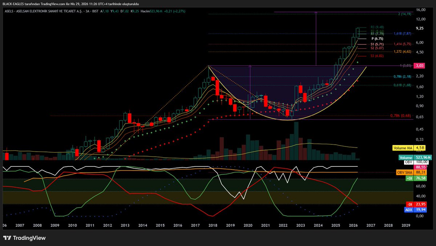Image resolution: width=436 pixels, height=246 pixels.
Task: Select the red -DI indicator label
Action: pyautogui.click(x=409, y=204)
